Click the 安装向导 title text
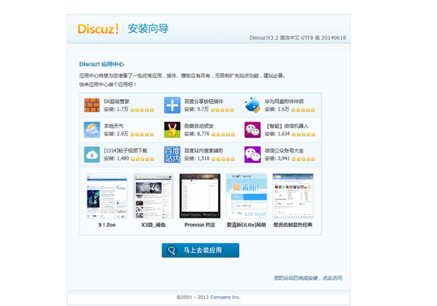Viewport: 437px width, 306px height. click(x=148, y=28)
